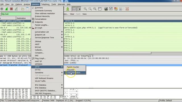This screenshot has height=102, width=182.
Task: Open the Telephony menu
Action: click(45, 4)
